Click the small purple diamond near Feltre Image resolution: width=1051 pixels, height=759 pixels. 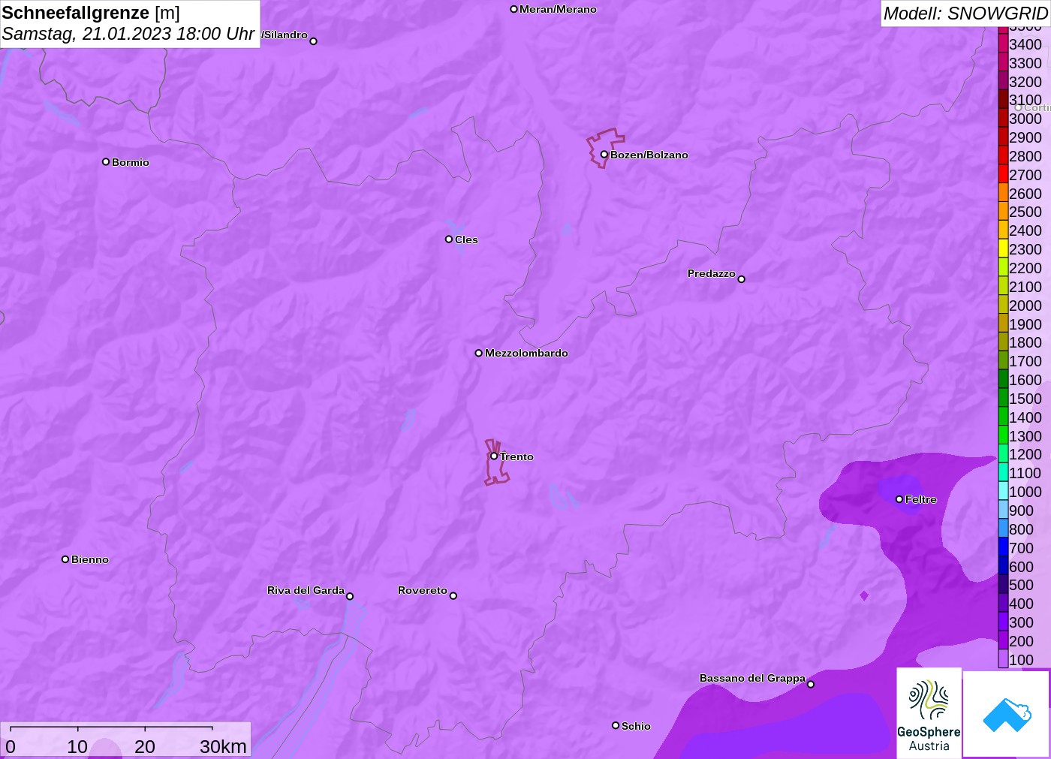click(x=864, y=595)
